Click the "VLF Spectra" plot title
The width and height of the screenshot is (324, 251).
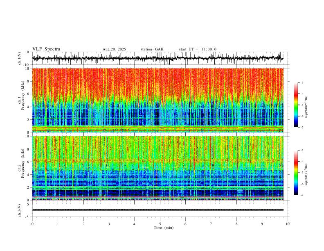(x=46, y=49)
